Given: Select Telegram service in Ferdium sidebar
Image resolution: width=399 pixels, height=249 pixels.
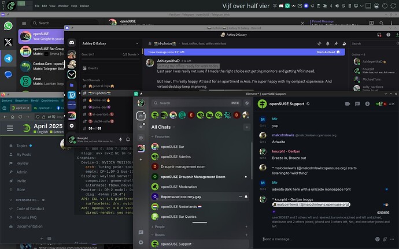Looking at the screenshot, I should [8, 58].
